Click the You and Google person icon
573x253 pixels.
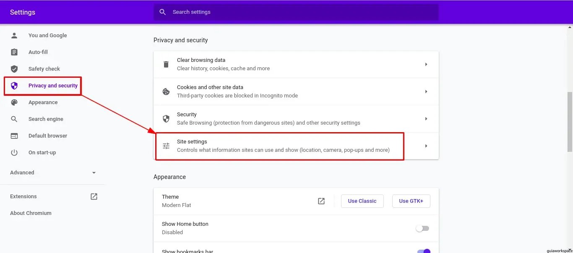pos(14,36)
